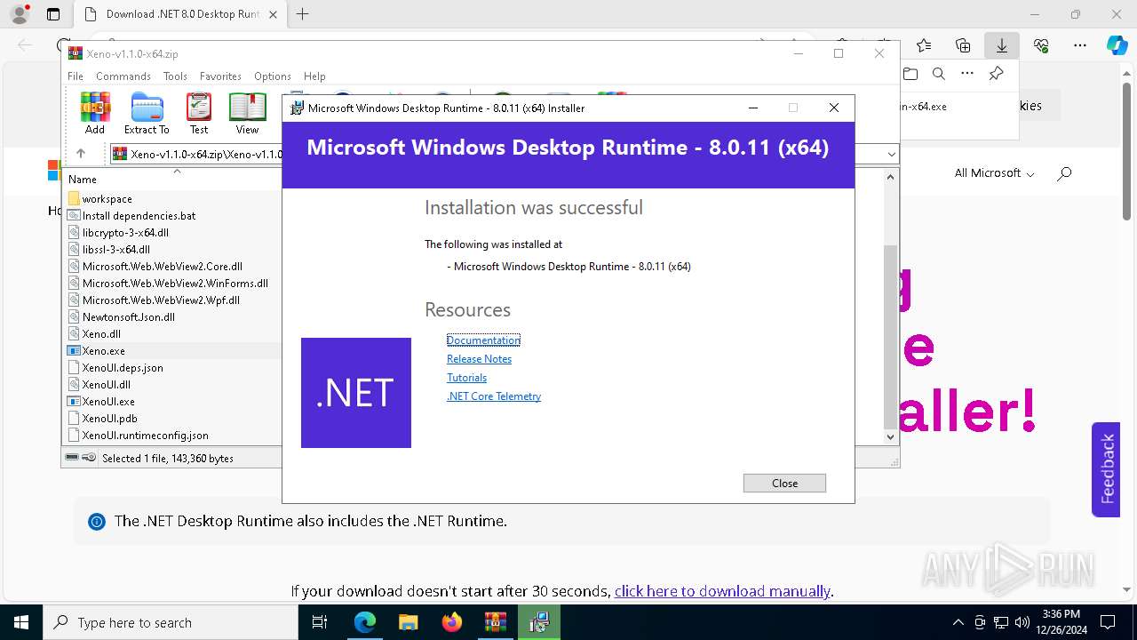Open Edge tab actions menu icon
The width and height of the screenshot is (1137, 640).
click(x=53, y=14)
